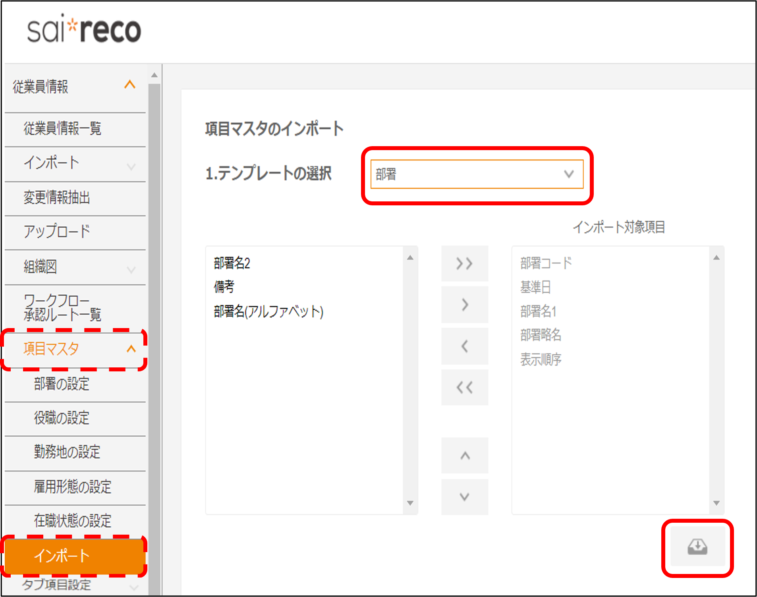The image size is (757, 597).
Task: Click the single left arrow remove button
Action: coord(464,346)
